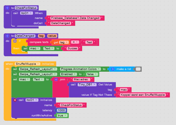
Task: Open mac component dropdown in then block
Action: click(x=35, y=48)
